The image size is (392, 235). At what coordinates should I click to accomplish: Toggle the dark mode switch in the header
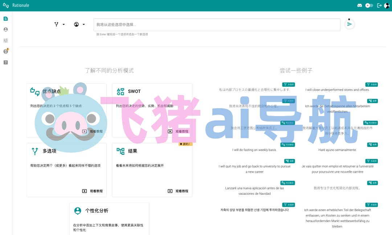click(369, 5)
